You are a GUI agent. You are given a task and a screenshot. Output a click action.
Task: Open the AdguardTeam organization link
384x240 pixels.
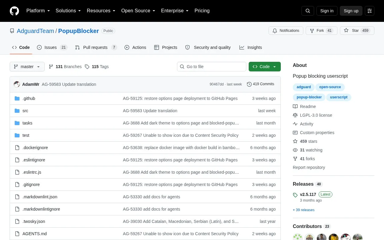click(x=35, y=31)
